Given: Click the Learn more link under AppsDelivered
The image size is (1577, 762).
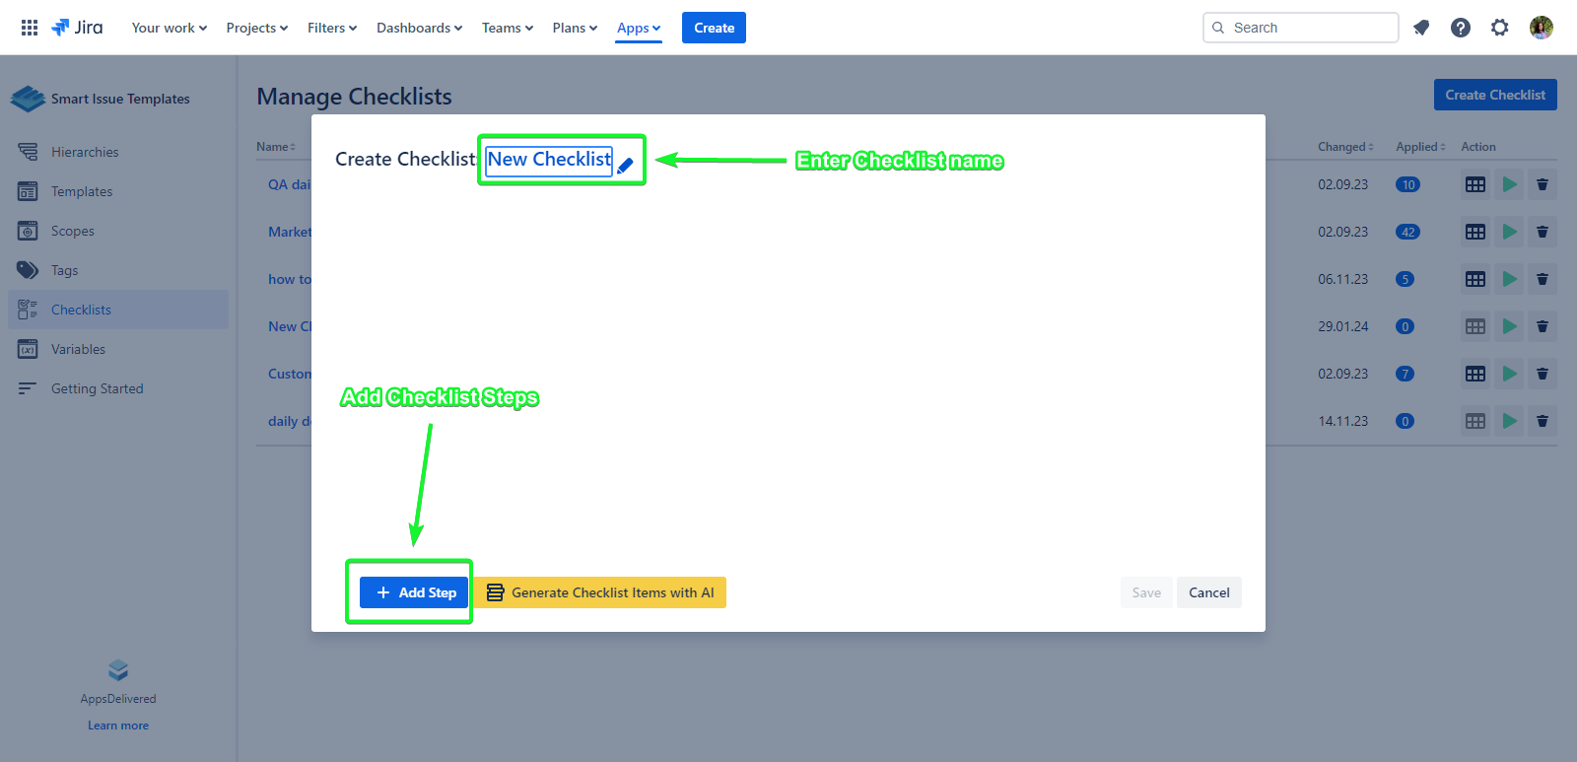Looking at the screenshot, I should point(118,726).
